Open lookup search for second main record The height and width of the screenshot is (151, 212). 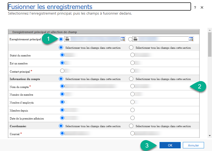click(191, 39)
